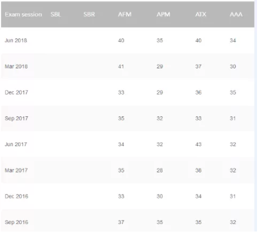Select the SBR column header

[89, 14]
